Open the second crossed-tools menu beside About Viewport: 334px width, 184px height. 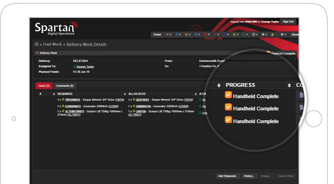click(x=283, y=34)
